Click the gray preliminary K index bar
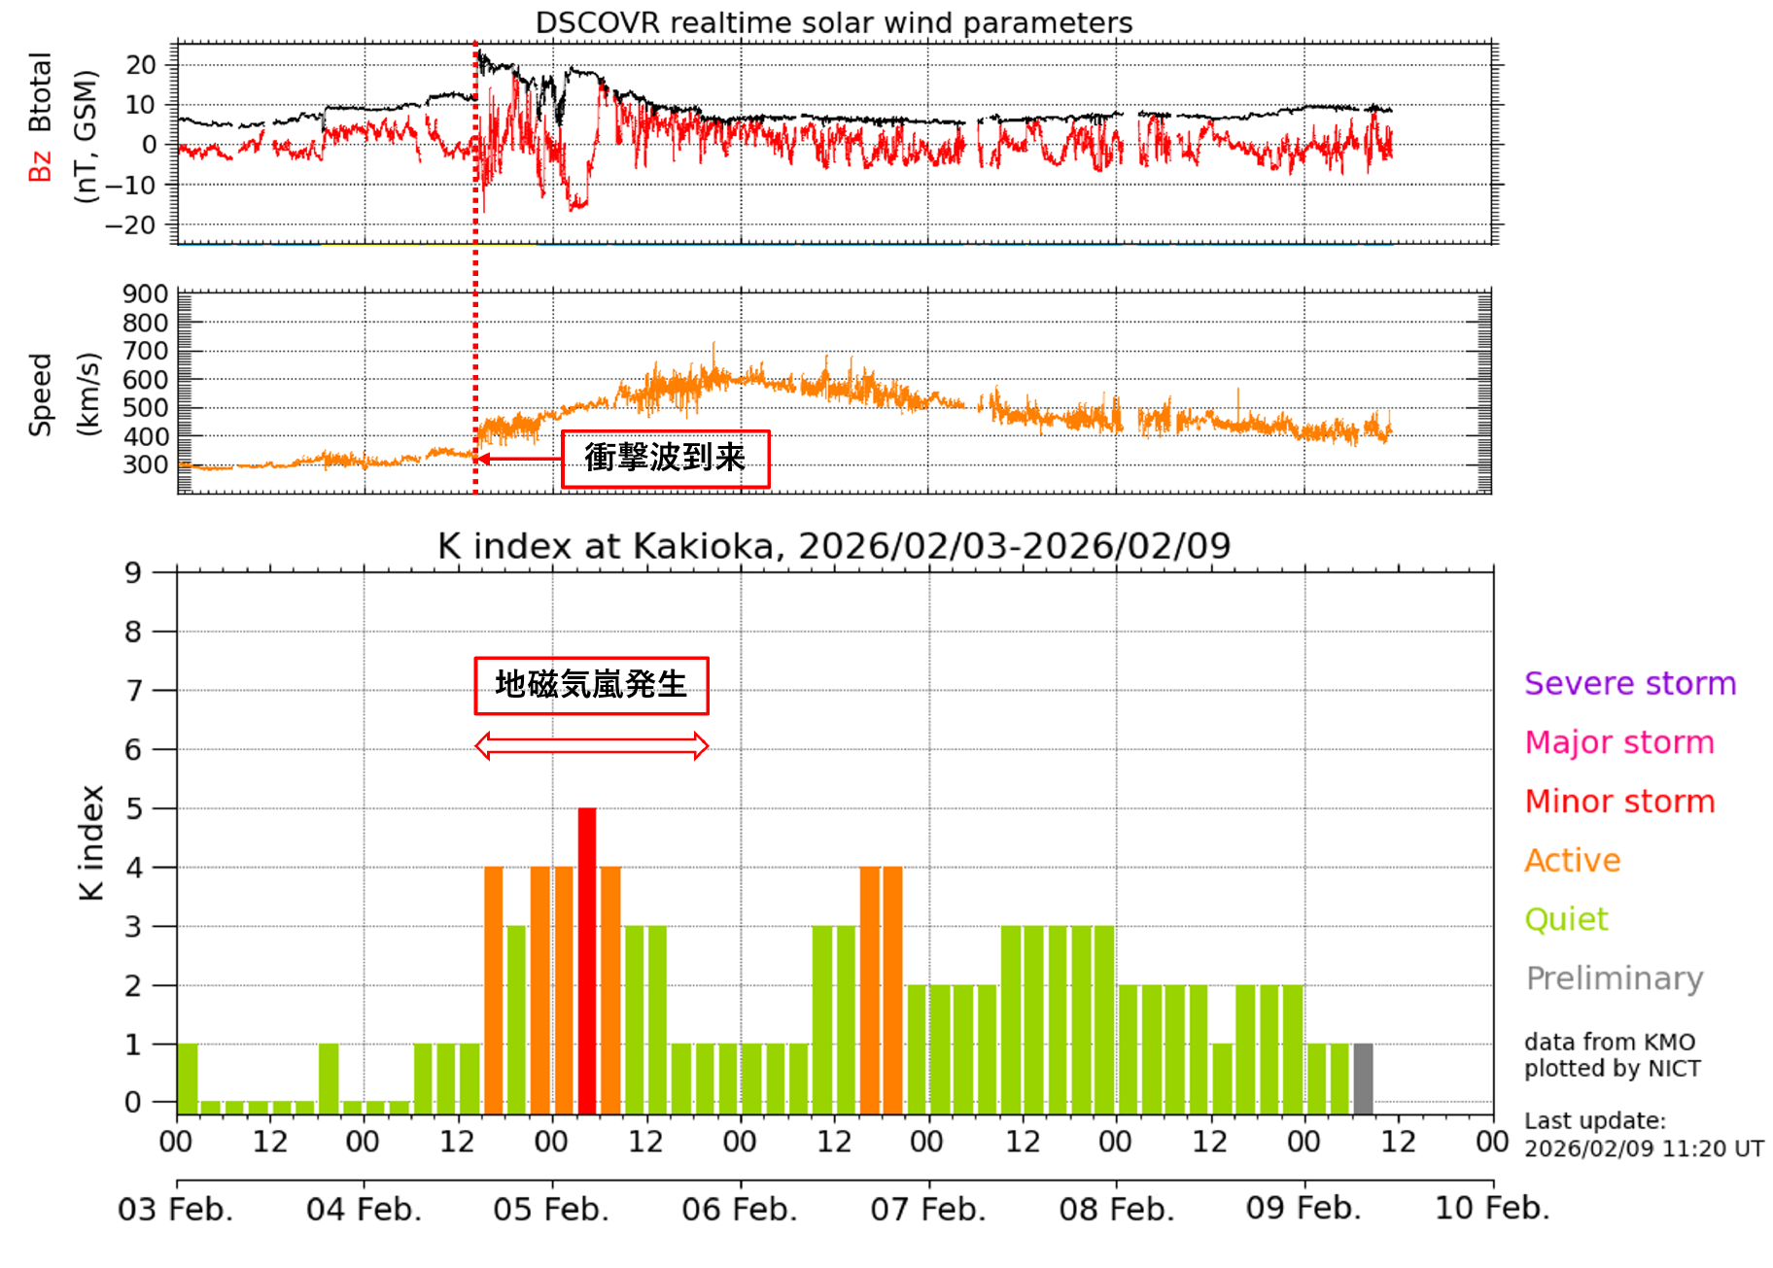 point(1363,1079)
